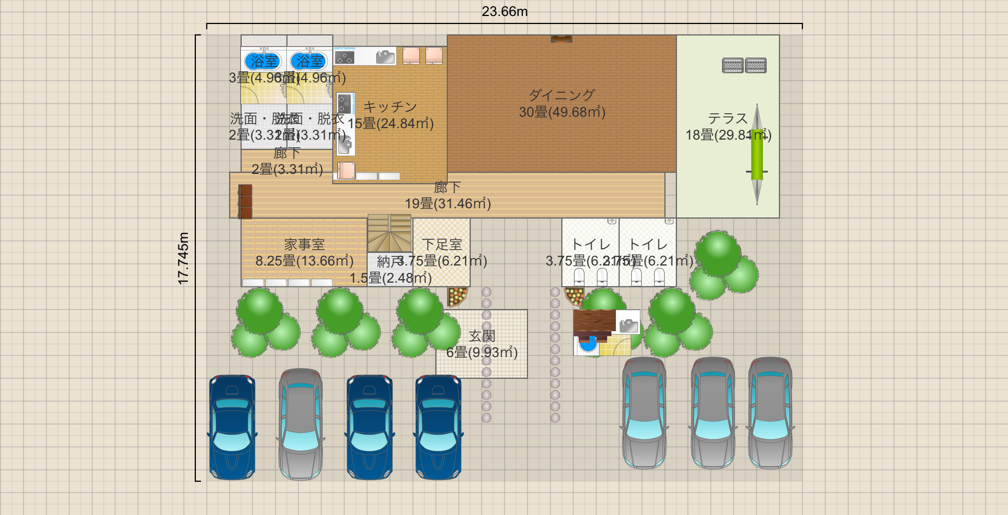Click the brown shoe cabinet in the hallway
1008x515 pixels.
coord(246,201)
